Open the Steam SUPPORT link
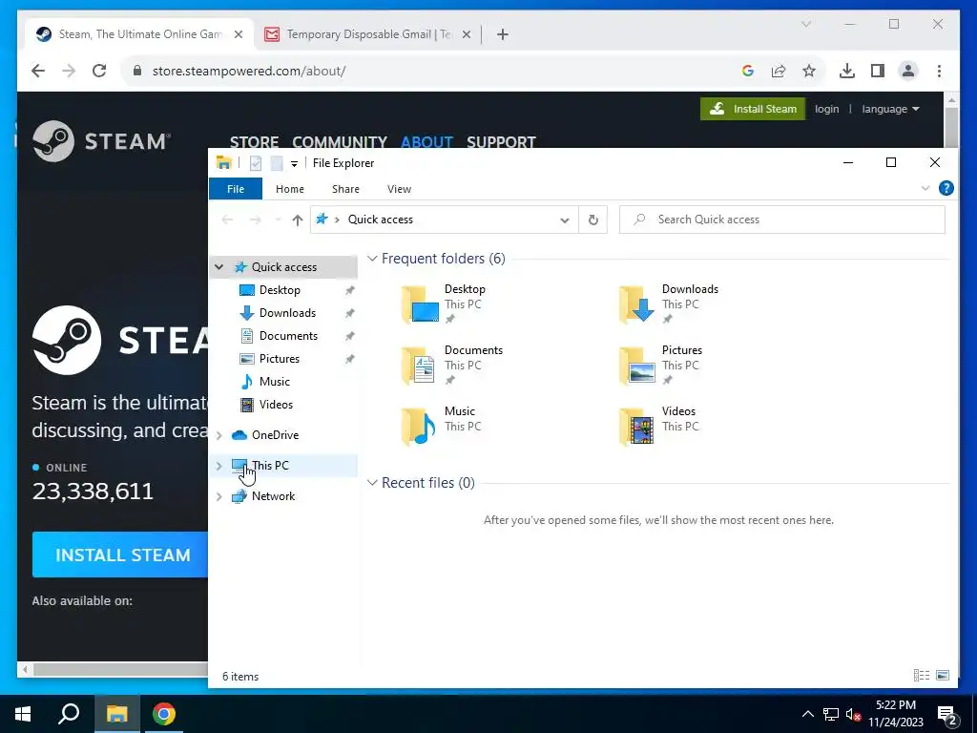Viewport: 977px width, 733px height. [501, 142]
